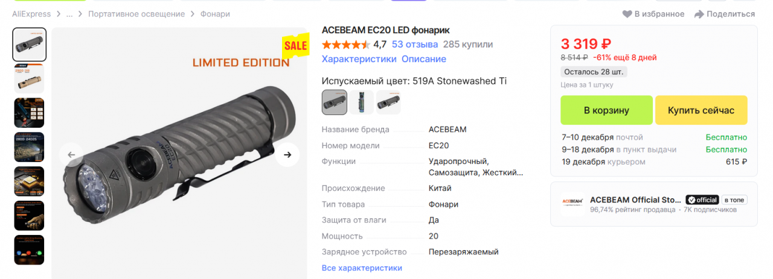Expand all specifications via Все характеристики

(362, 268)
